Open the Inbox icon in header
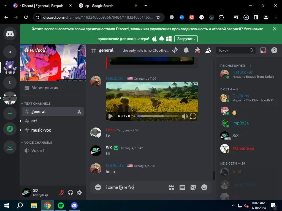This screenshot has width=282, height=211. tap(263, 51)
